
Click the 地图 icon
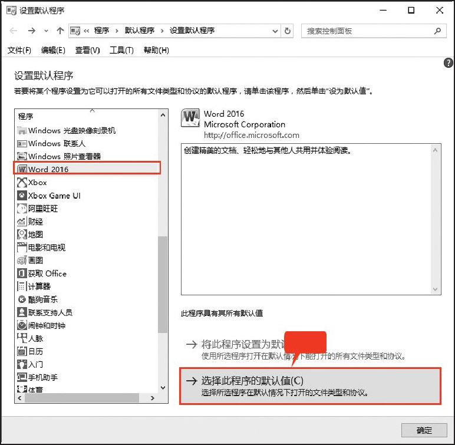22,234
